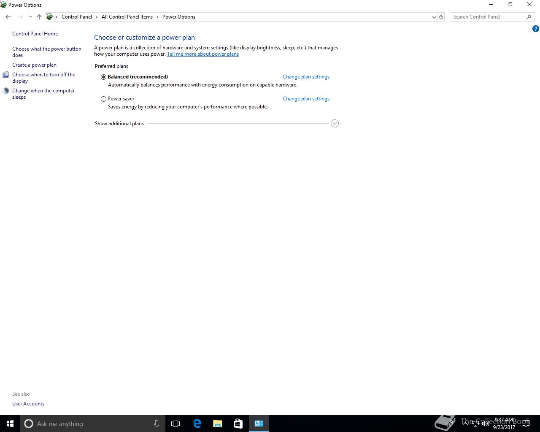Click the search magnifier icon
Screen dimensions: 540x432
click(529, 17)
